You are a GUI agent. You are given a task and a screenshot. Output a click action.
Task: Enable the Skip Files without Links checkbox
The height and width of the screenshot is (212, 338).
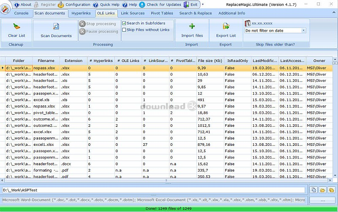124,30
